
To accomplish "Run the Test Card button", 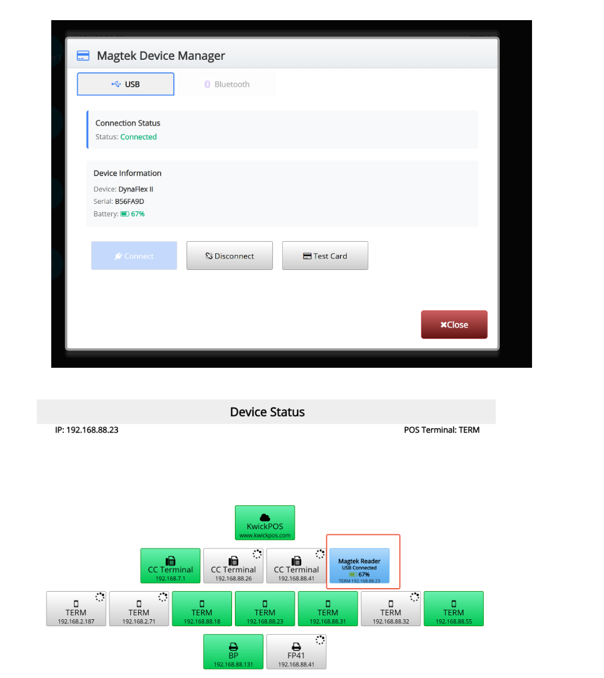I will (x=325, y=256).
